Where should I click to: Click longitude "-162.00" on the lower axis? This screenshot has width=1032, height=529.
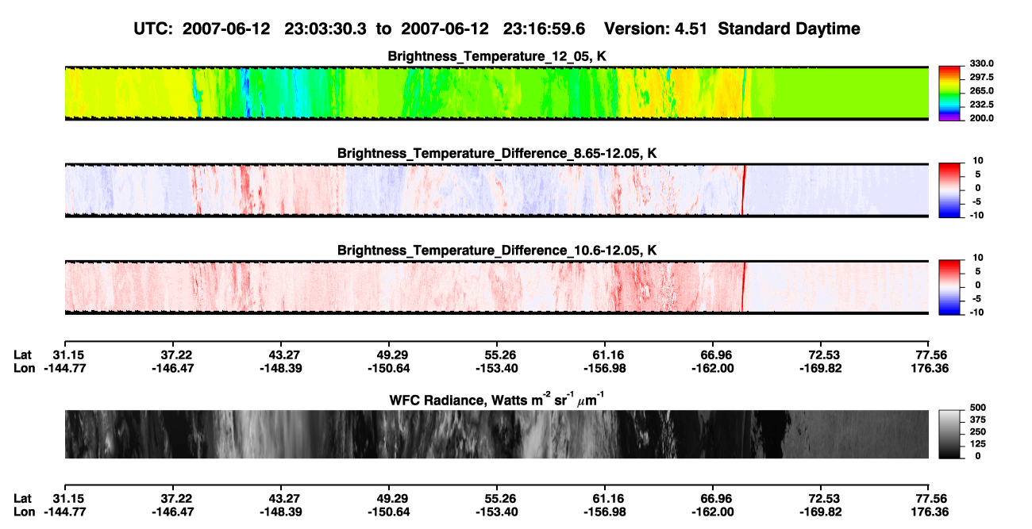point(714,513)
